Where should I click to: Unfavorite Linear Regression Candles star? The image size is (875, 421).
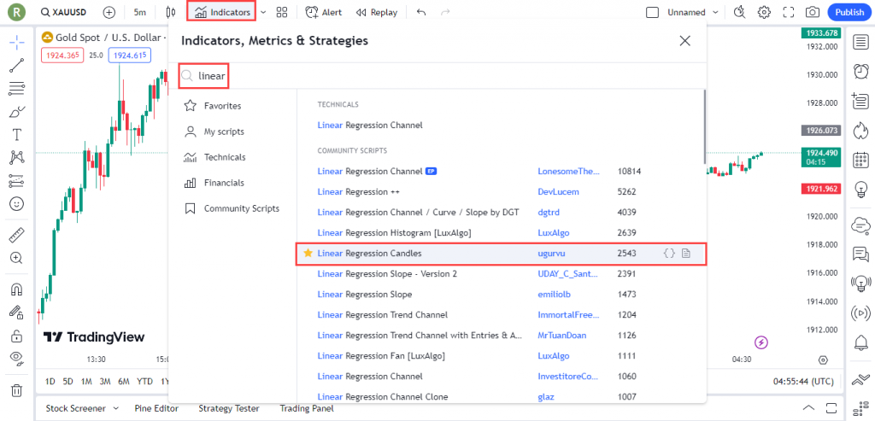tap(308, 253)
